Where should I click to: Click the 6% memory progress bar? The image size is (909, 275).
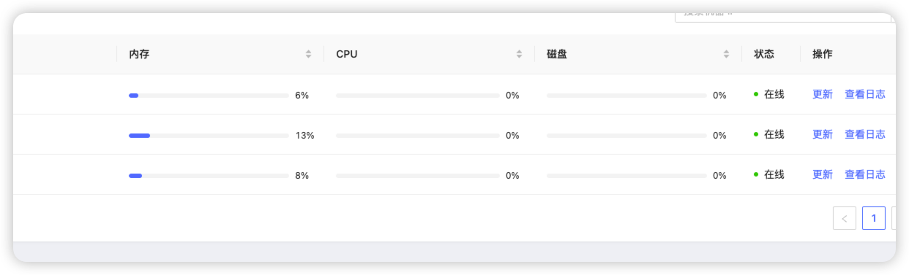pos(209,95)
